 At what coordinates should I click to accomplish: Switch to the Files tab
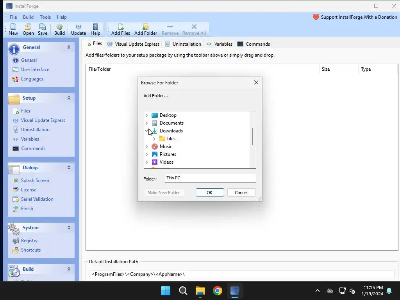click(x=94, y=44)
